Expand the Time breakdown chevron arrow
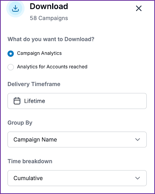The width and height of the screenshot is (155, 194). tap(138, 178)
